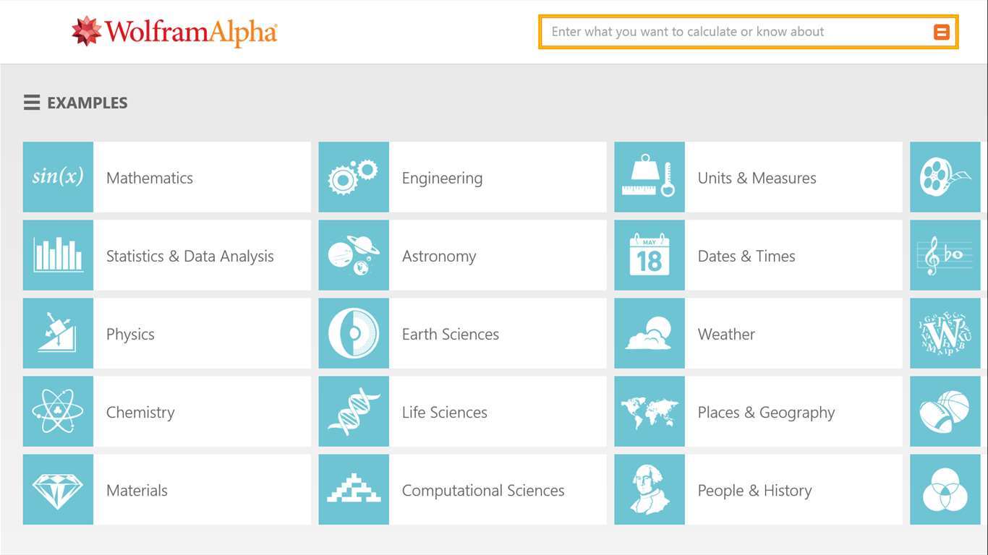Open Statistics & Data Analysis examples
This screenshot has width=988, height=555.
click(190, 256)
